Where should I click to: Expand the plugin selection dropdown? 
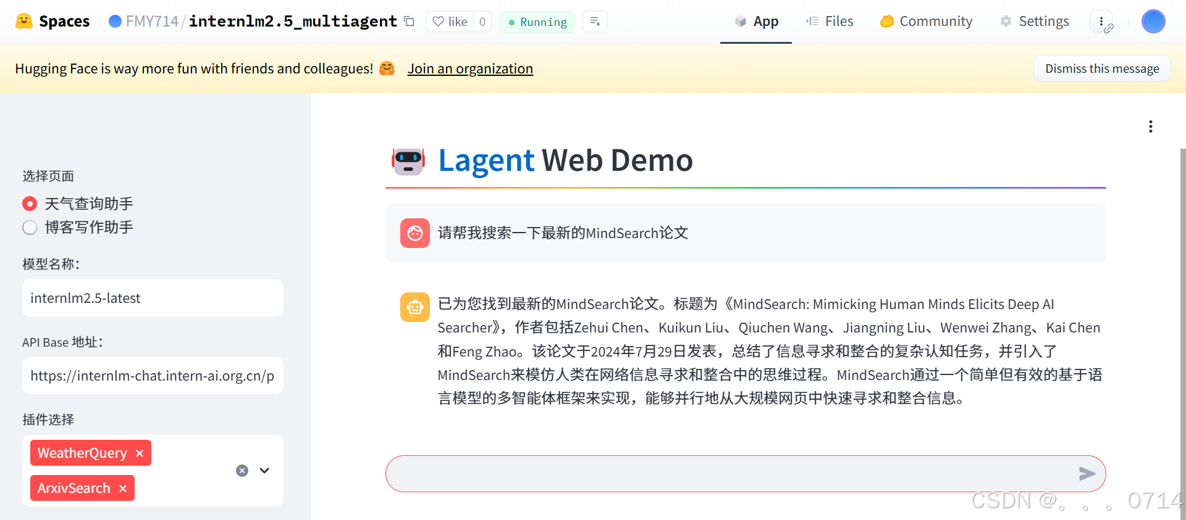(x=264, y=471)
